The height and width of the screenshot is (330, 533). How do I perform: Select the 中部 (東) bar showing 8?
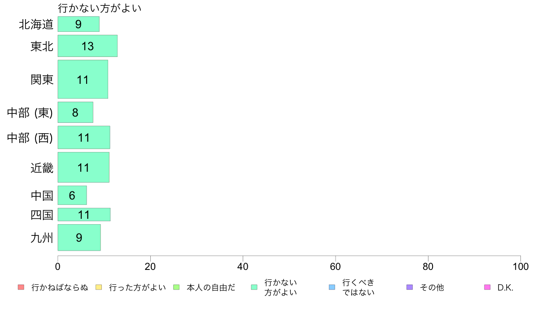[x=75, y=113]
